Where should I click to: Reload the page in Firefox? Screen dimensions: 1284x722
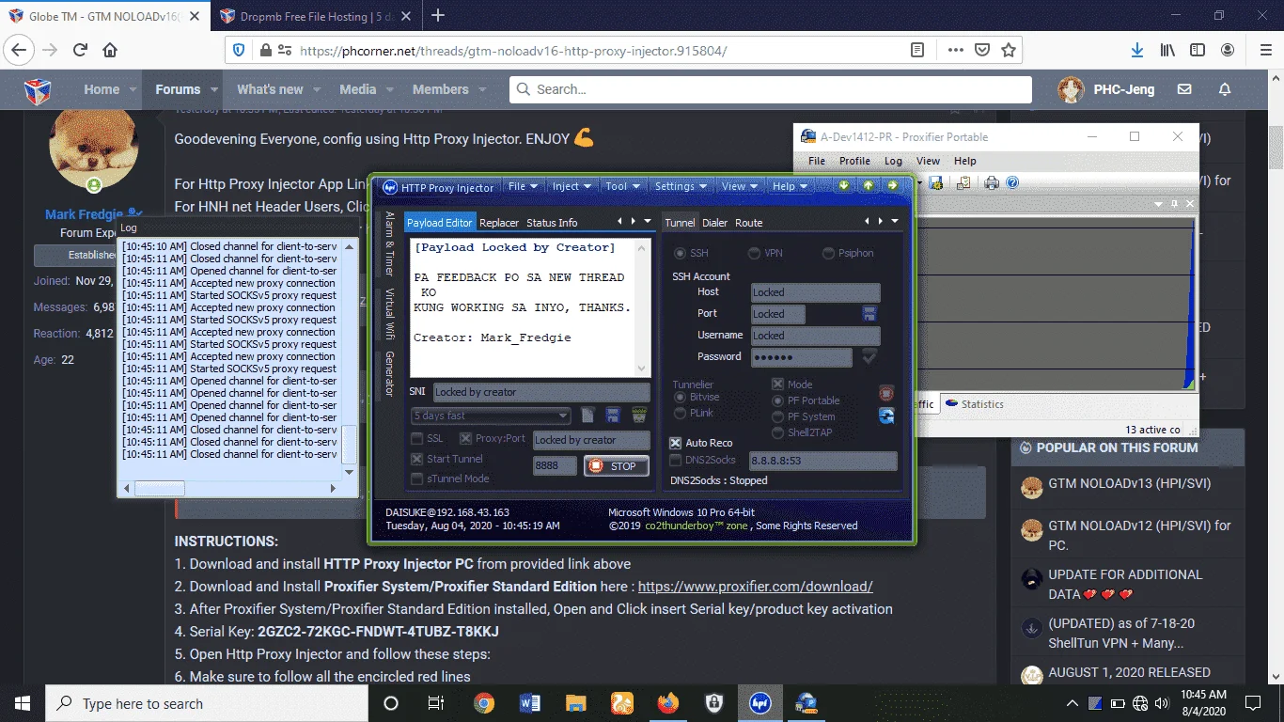pyautogui.click(x=81, y=51)
